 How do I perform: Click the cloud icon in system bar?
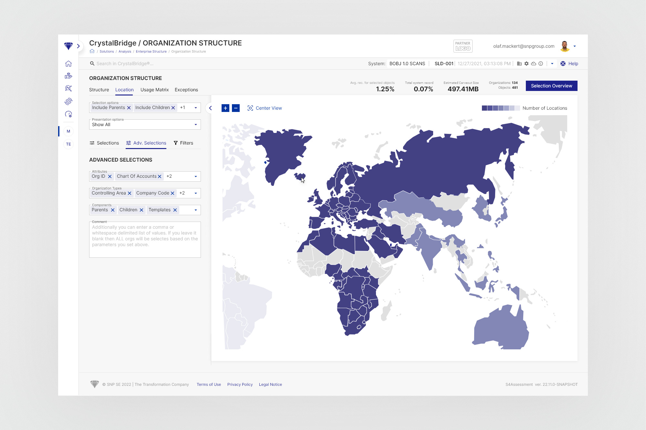[534, 64]
